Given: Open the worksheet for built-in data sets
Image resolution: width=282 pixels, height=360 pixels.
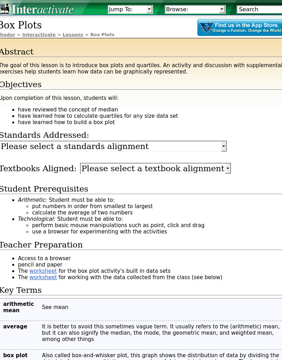Looking at the screenshot, I should [43, 271].
